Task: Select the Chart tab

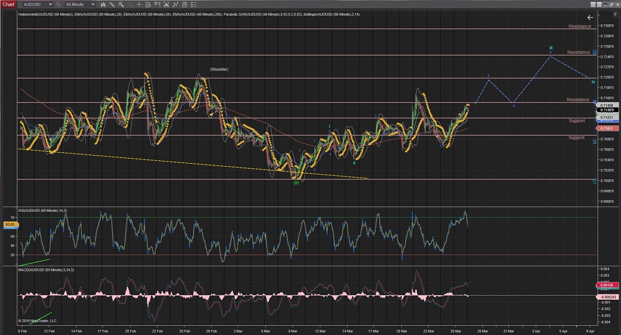Action: pos(9,4)
